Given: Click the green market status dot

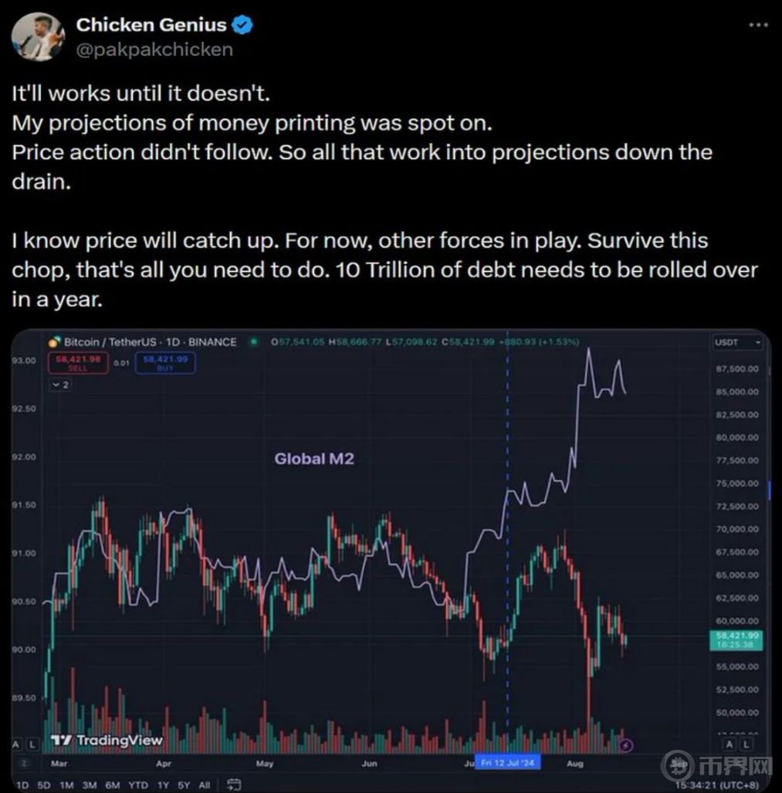Looking at the screenshot, I should point(252,341).
